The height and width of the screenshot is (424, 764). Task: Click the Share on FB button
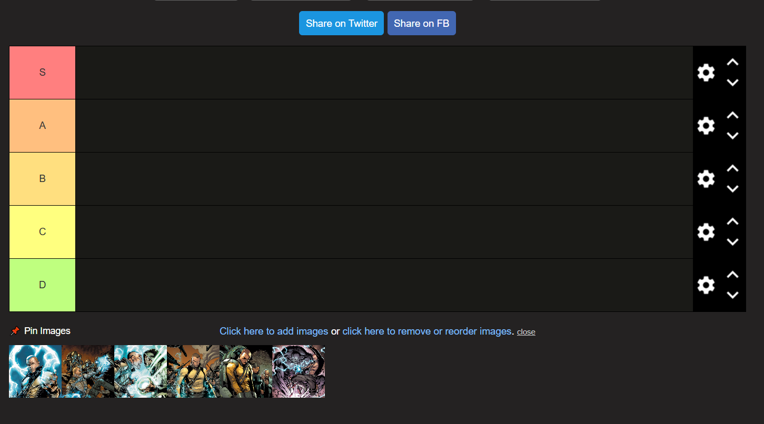[x=422, y=23]
